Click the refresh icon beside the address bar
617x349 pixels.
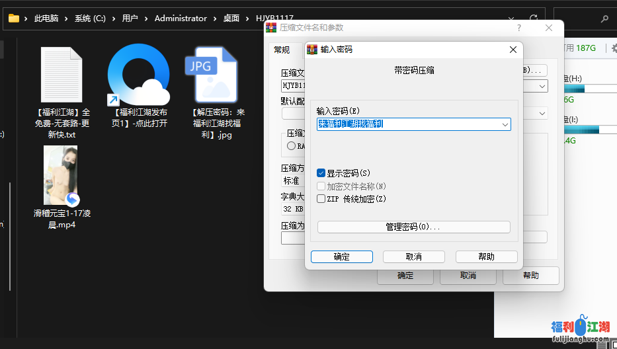tap(533, 19)
